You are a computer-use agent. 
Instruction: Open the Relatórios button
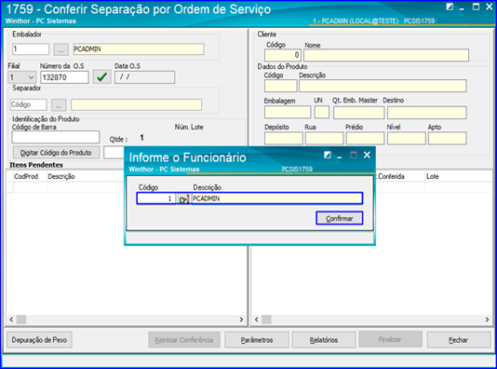(324, 340)
